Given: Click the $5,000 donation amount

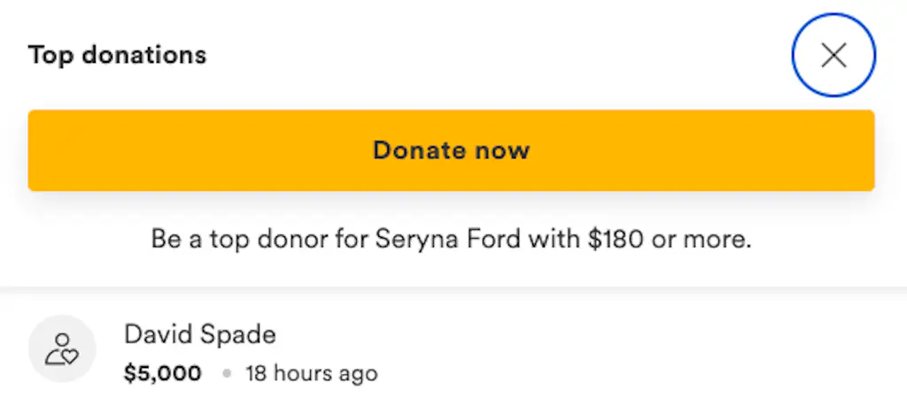Looking at the screenshot, I should point(163,373).
